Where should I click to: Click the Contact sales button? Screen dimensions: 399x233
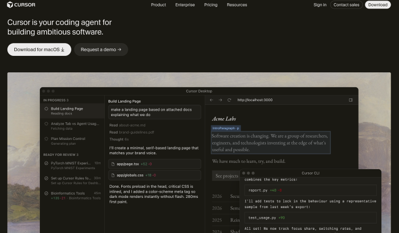click(346, 5)
